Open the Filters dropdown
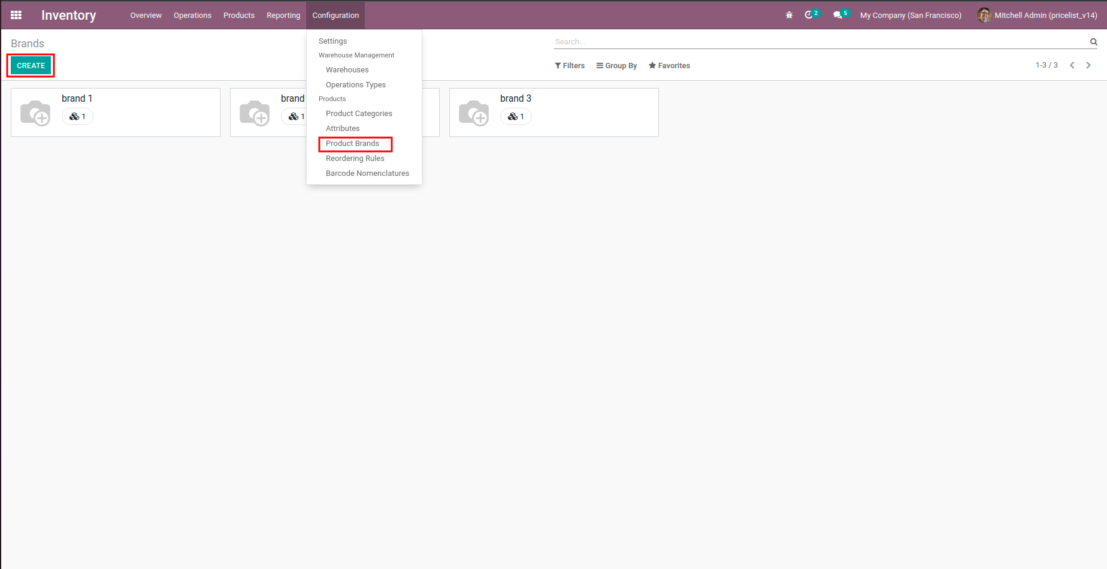 [x=570, y=66]
